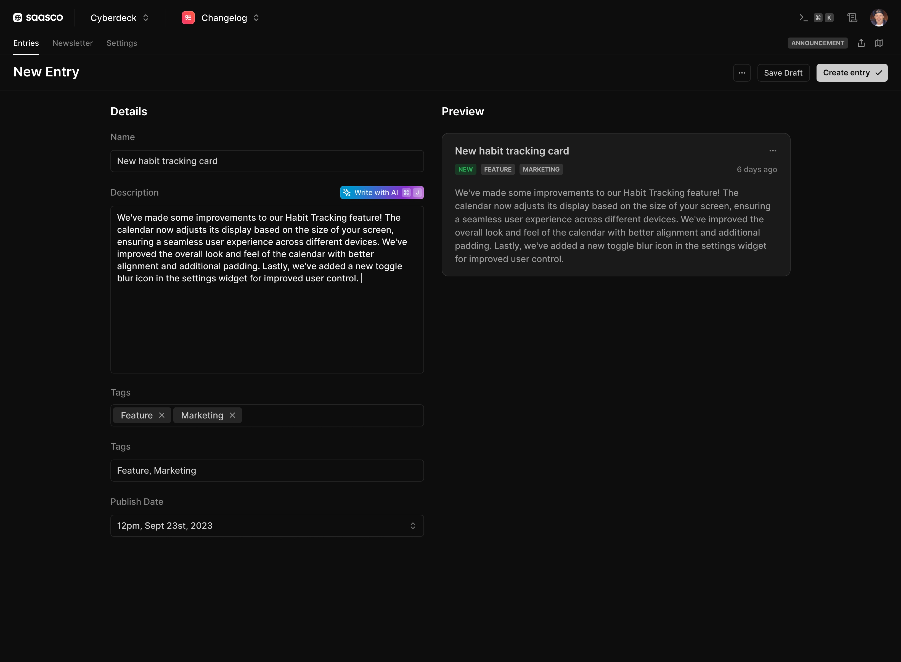Open the command palette terminal icon

point(803,18)
